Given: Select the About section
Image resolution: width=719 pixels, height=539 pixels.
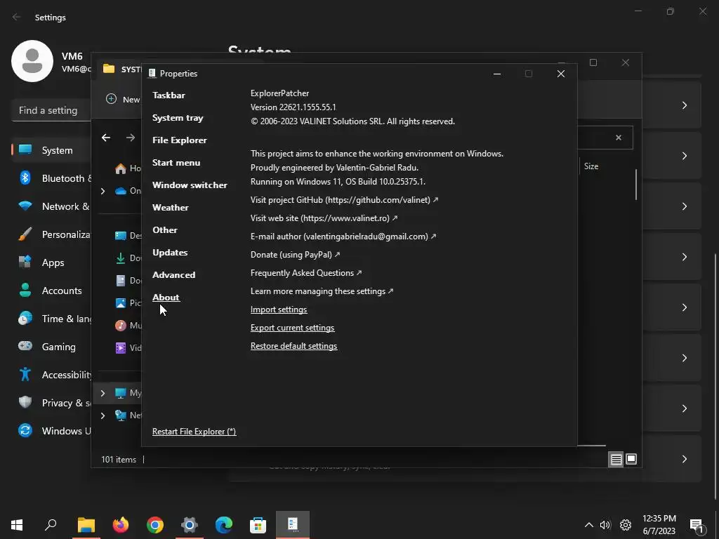Looking at the screenshot, I should (x=166, y=298).
